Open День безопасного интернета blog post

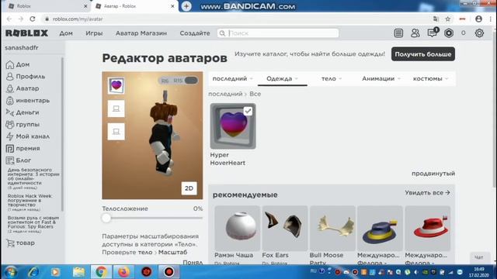tap(33, 177)
